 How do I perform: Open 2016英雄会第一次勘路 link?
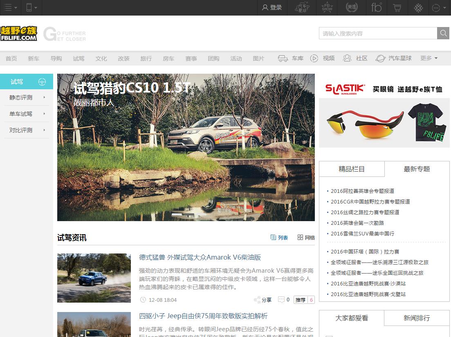pyautogui.click(x=357, y=223)
